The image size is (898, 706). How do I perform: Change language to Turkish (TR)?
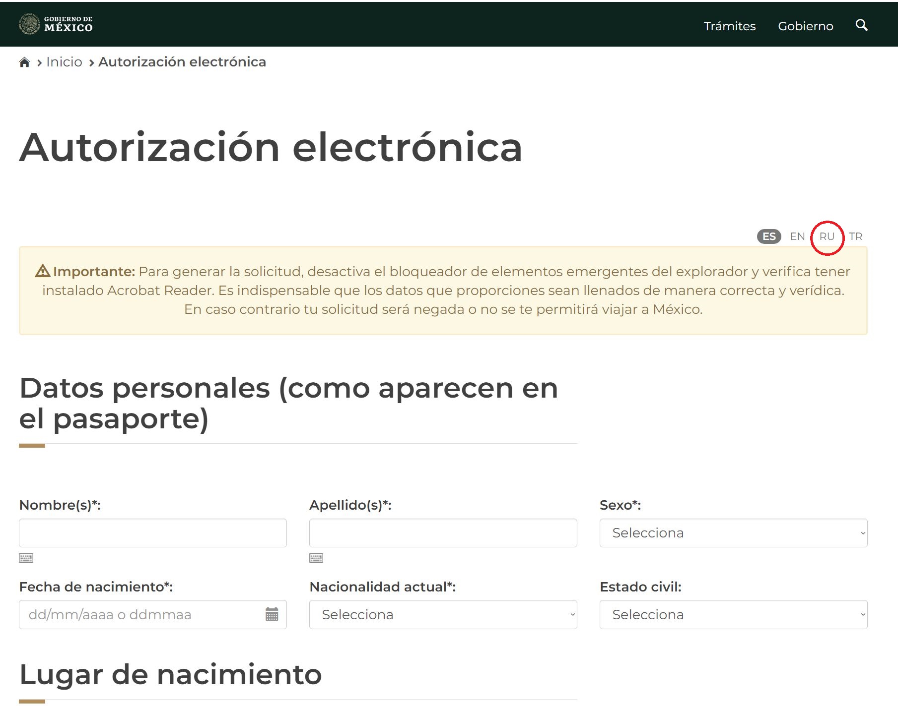coord(855,236)
